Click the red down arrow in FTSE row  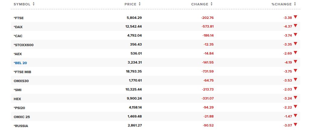(x=295, y=17)
